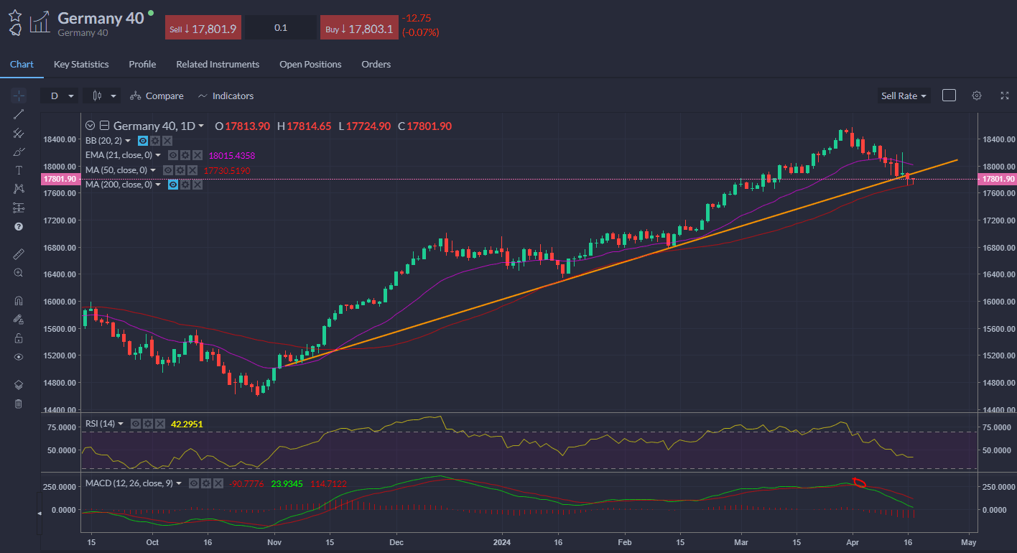Viewport: 1017px width, 553px height.
Task: Remove the EMA (21) indicator
Action: click(197, 155)
